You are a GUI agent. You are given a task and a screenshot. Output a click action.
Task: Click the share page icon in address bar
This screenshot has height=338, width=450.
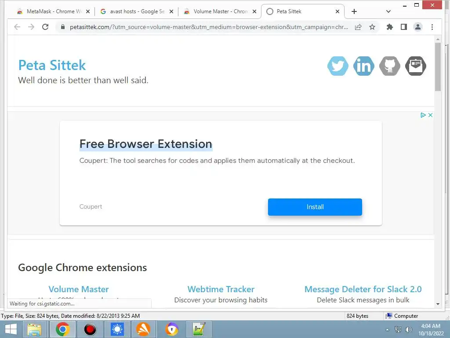[x=358, y=27]
